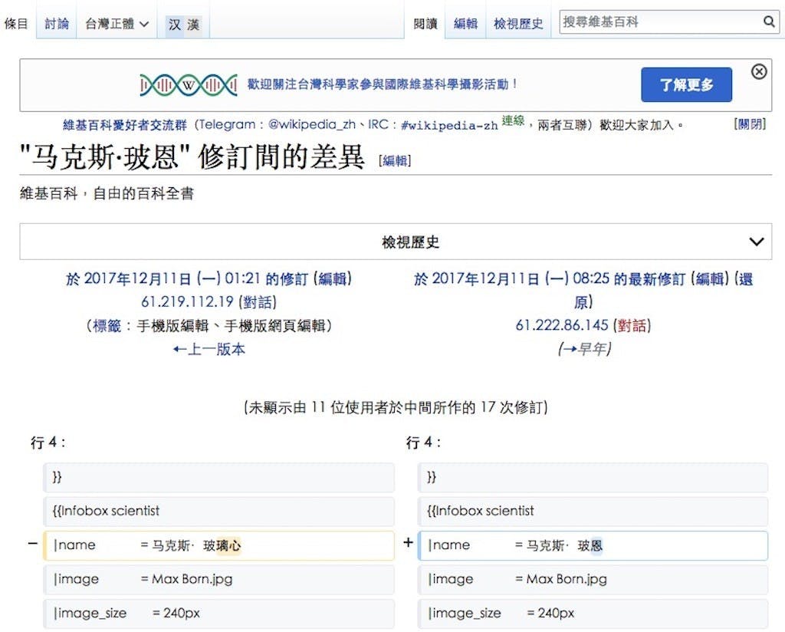Click the added line with 玻恩 name
Viewport: 785px width, 632px height.
(593, 545)
